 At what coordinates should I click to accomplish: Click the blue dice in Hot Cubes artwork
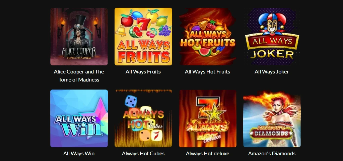point(131,101)
